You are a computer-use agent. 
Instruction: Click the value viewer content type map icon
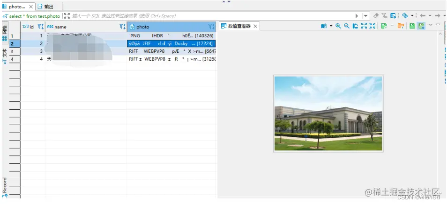[324, 26]
